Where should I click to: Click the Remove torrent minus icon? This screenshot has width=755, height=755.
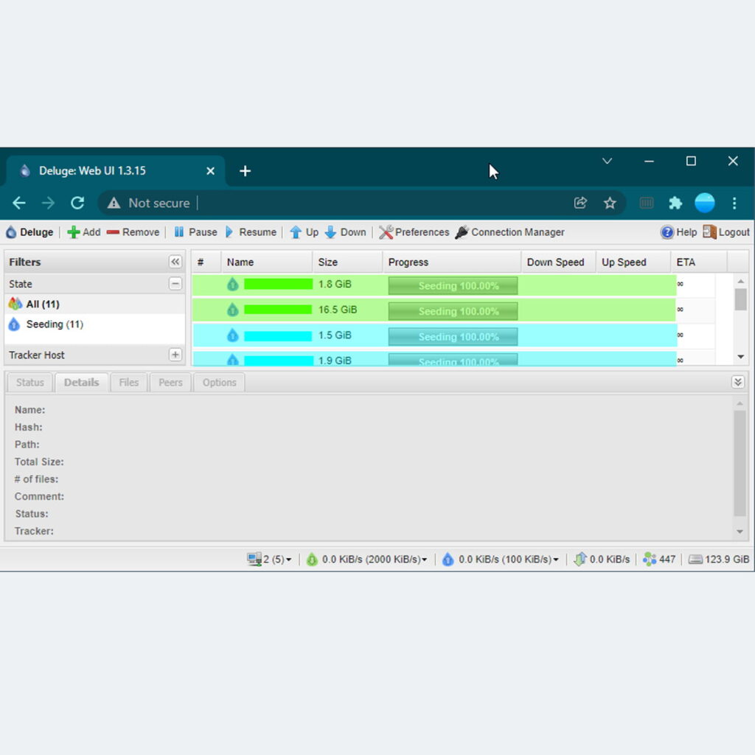(x=113, y=232)
